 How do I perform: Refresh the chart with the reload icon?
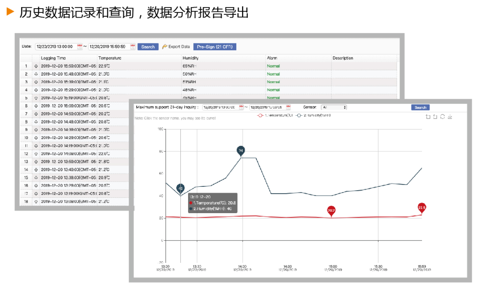[442, 117]
